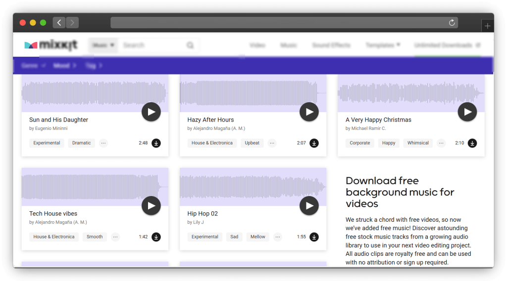This screenshot has width=507, height=281.
Task: Reload the page in the browser
Action: pyautogui.click(x=452, y=23)
